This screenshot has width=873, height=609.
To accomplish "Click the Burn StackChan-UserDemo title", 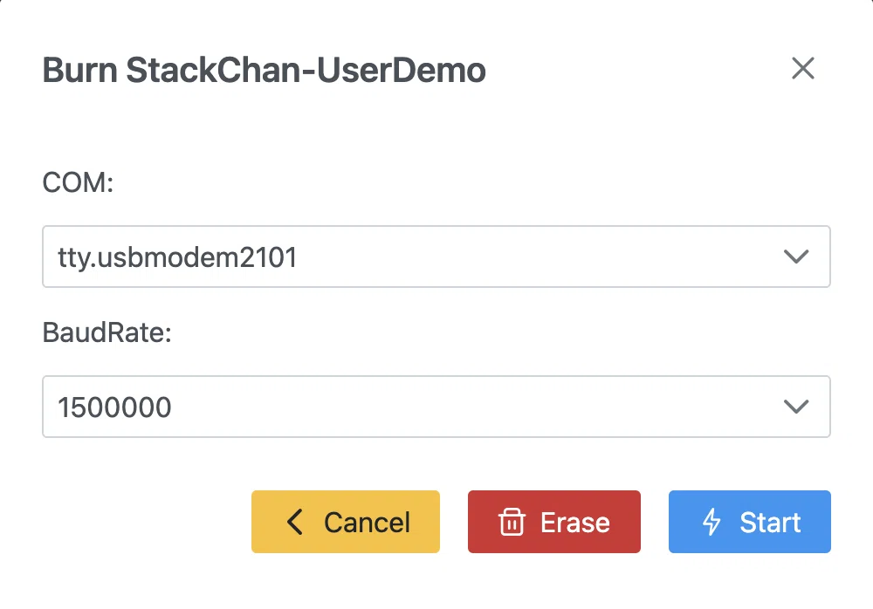I will (x=264, y=70).
